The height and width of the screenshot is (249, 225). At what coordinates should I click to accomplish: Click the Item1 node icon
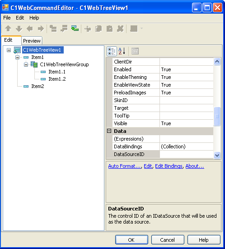(x=26, y=57)
